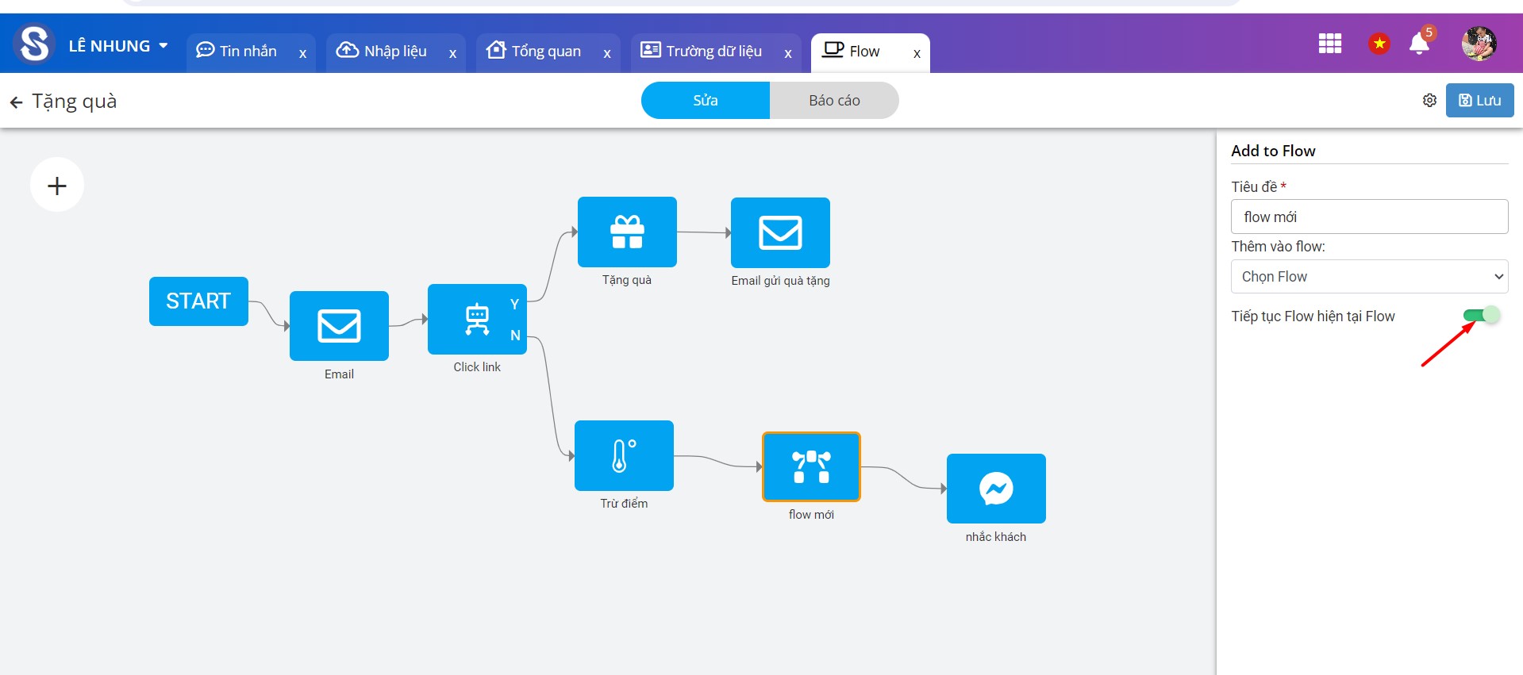Switch to Báo cáo report view

(x=834, y=101)
